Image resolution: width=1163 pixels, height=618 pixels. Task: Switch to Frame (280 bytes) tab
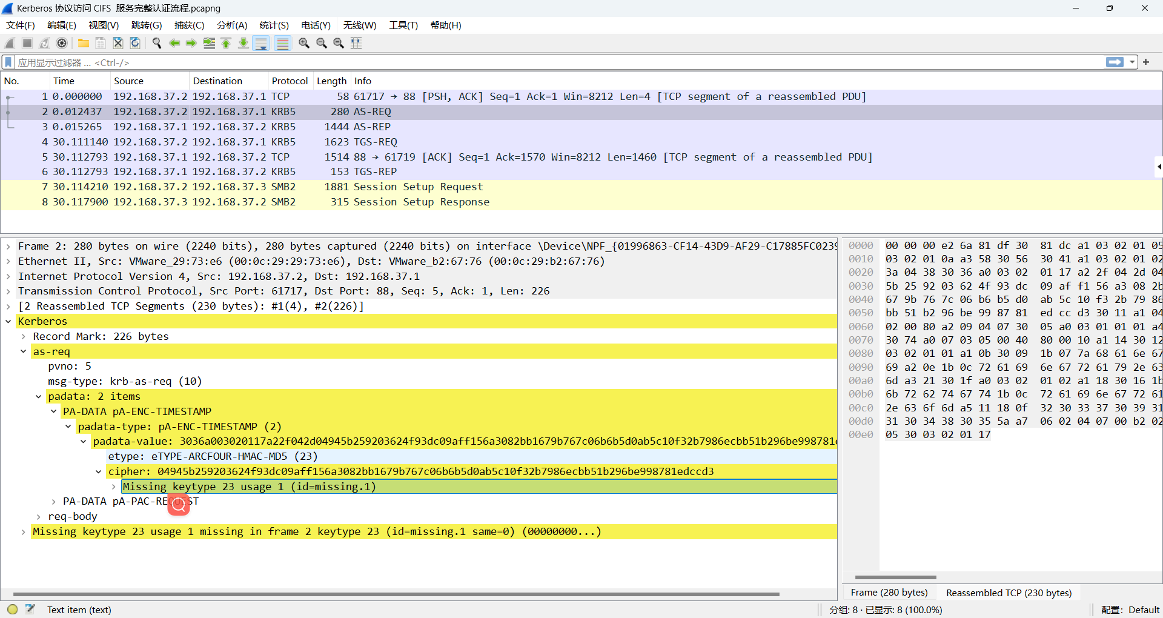coord(889,593)
